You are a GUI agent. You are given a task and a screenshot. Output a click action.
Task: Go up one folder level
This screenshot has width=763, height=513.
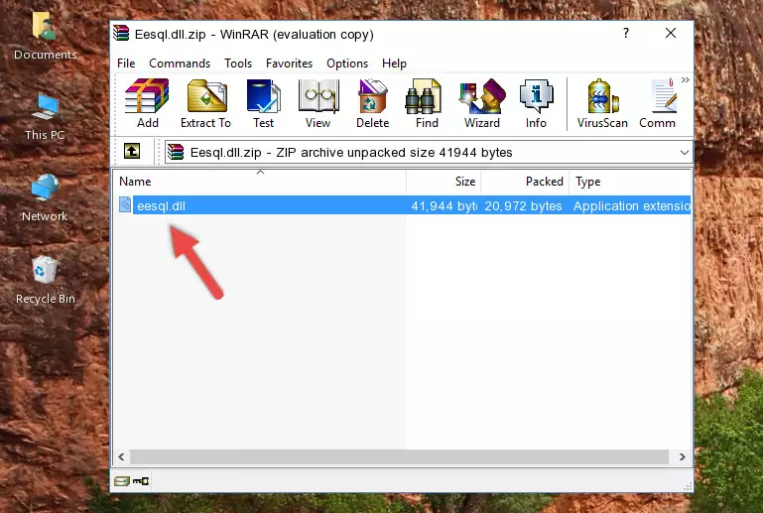coord(132,152)
